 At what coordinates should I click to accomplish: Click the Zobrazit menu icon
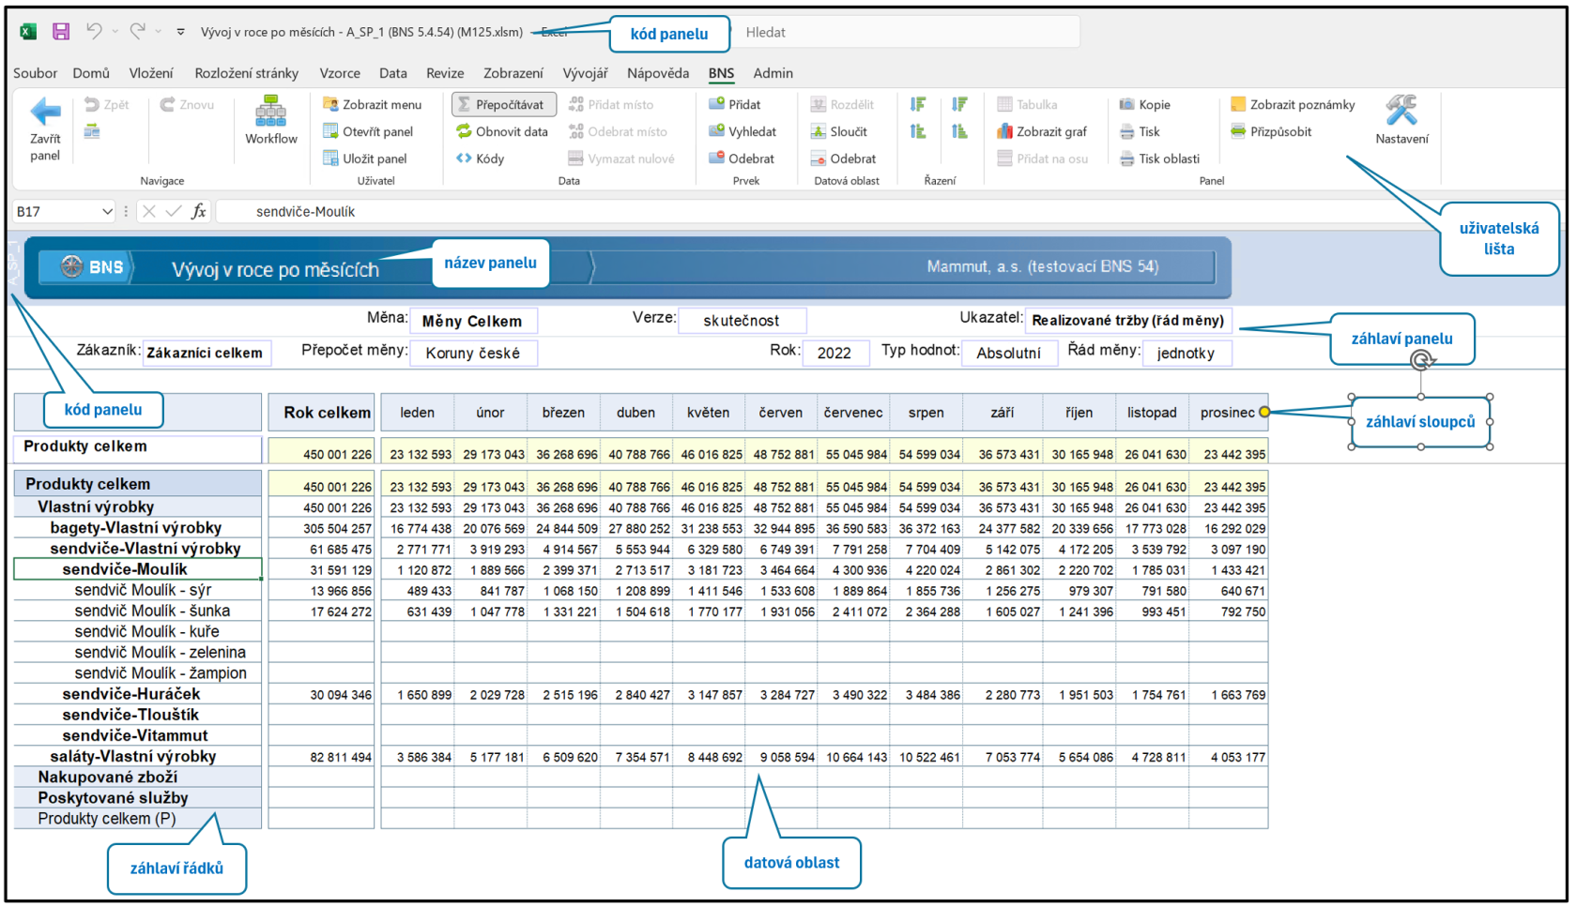330,104
